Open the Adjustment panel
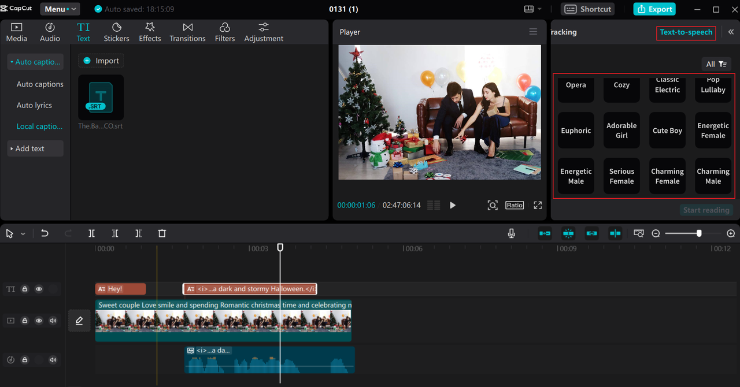The width and height of the screenshot is (740, 387). pyautogui.click(x=264, y=32)
